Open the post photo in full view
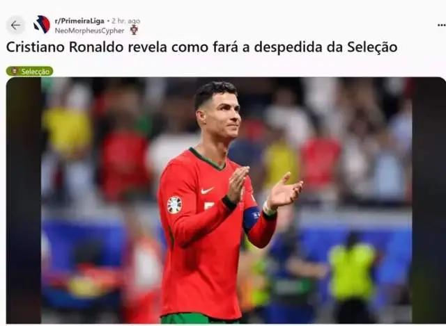 coord(226,200)
